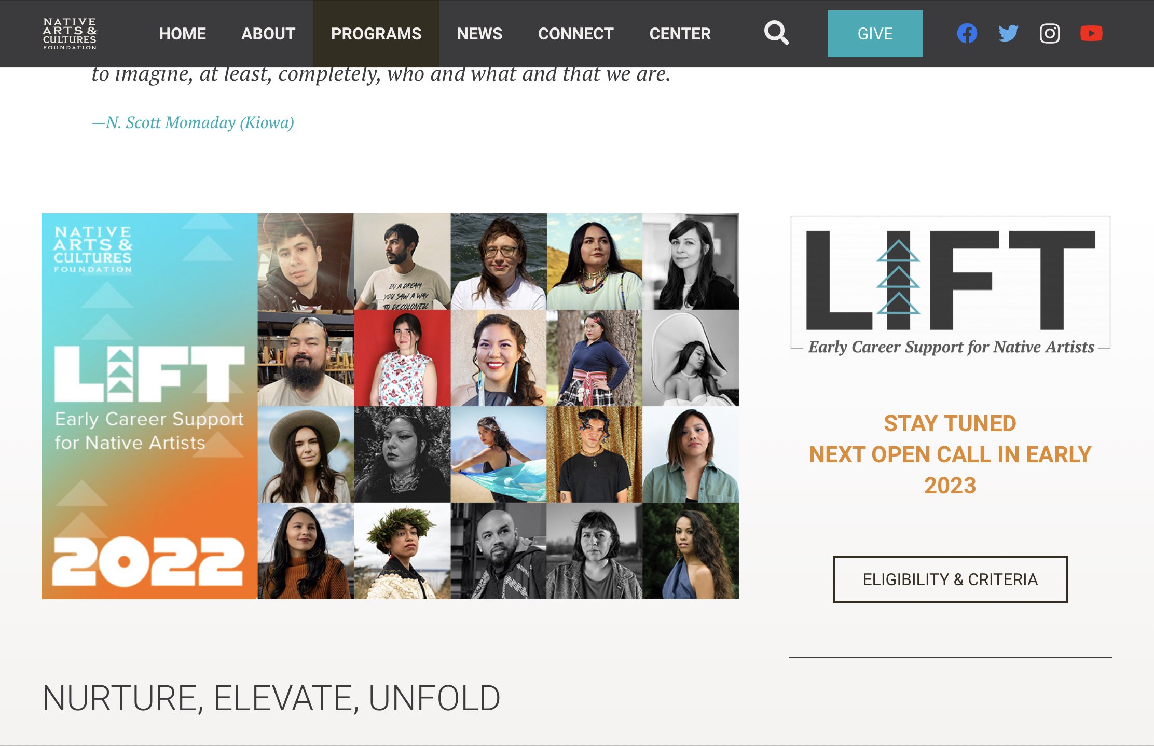1154x746 pixels.
Task: Open the ELIGIBILITY & CRITERIA button
Action: (x=950, y=579)
